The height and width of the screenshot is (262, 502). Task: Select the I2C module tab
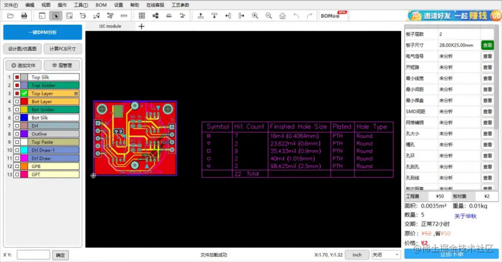(x=110, y=26)
